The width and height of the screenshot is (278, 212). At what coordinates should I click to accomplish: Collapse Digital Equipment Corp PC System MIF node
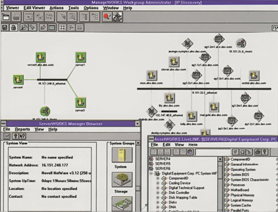151,174
